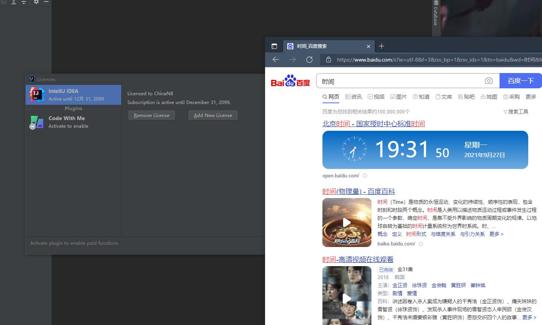
Task: Click actor link 黄胜妍
Action: tap(458, 285)
